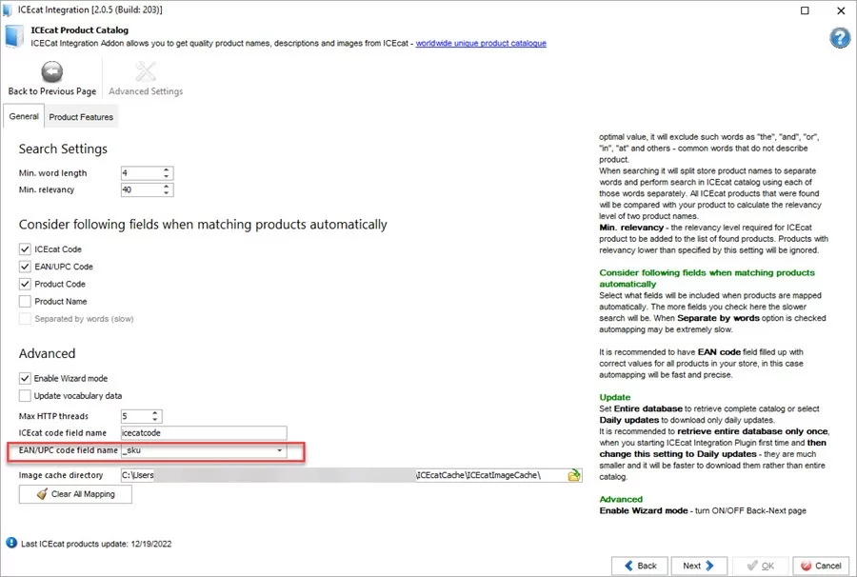Image resolution: width=857 pixels, height=577 pixels.
Task: Select the General tab
Action: coord(23,115)
